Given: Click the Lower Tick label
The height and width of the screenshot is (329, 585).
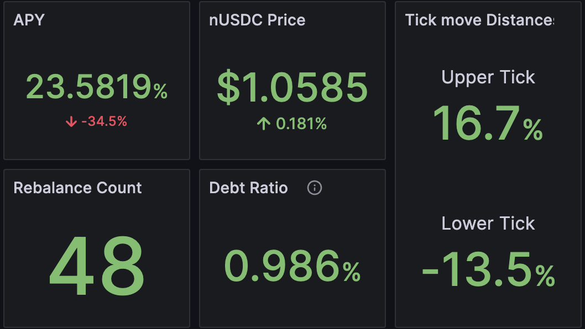Looking at the screenshot, I should click(x=488, y=224).
